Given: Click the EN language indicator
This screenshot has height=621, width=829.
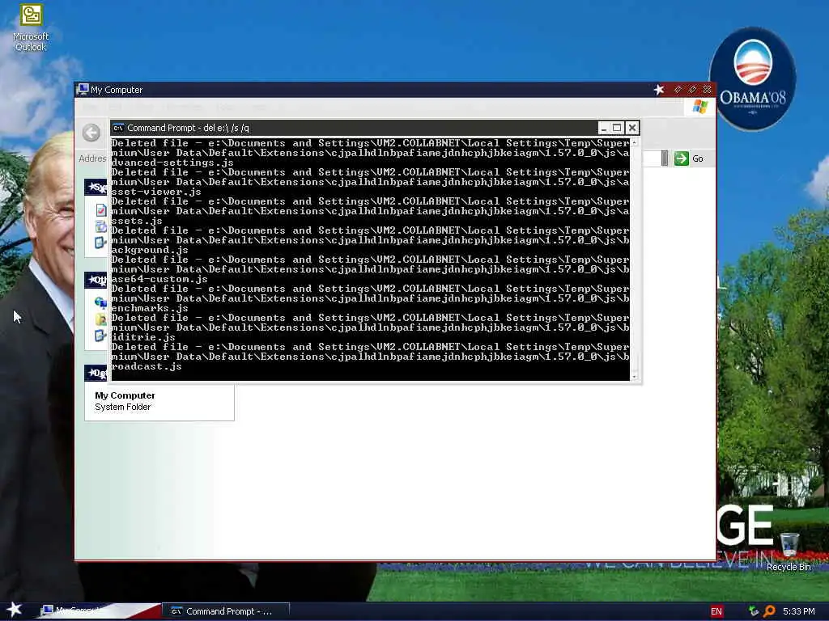Looking at the screenshot, I should [x=716, y=611].
